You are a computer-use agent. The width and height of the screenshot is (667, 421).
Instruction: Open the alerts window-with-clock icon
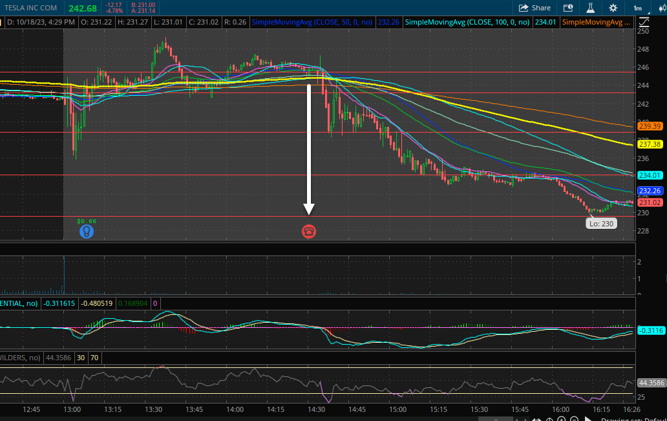568,8
